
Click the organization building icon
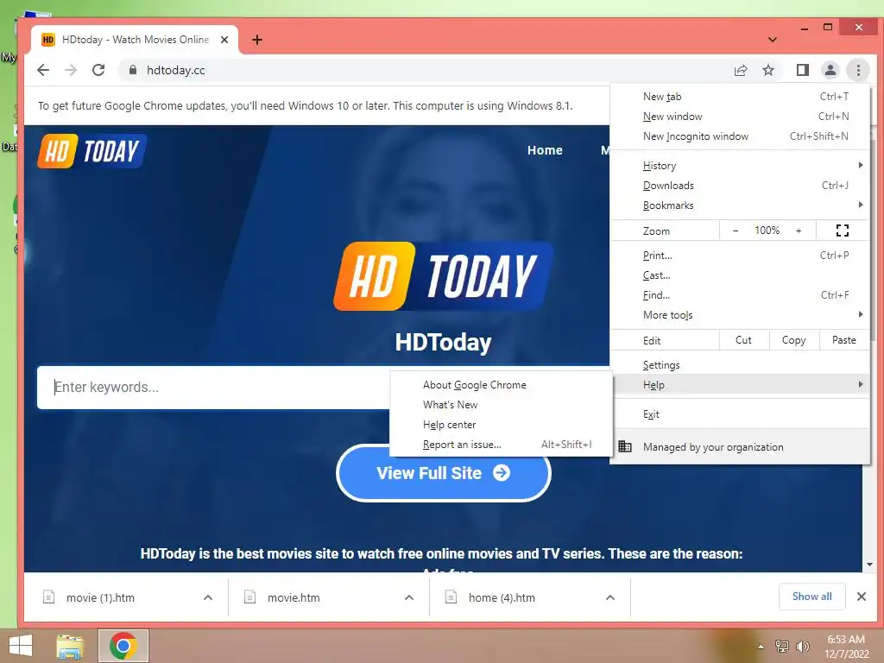(x=625, y=446)
